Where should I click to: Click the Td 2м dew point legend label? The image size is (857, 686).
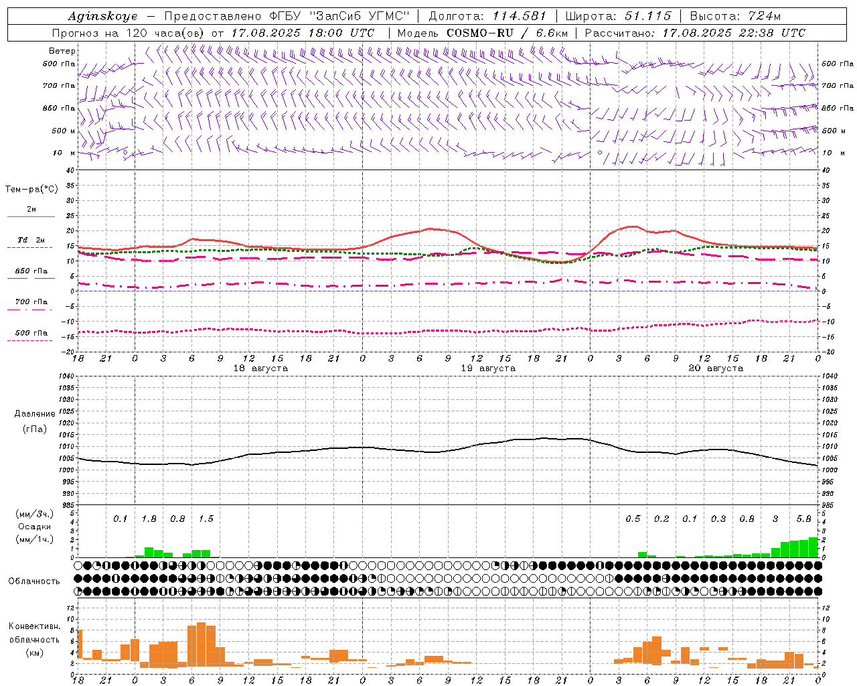31,240
